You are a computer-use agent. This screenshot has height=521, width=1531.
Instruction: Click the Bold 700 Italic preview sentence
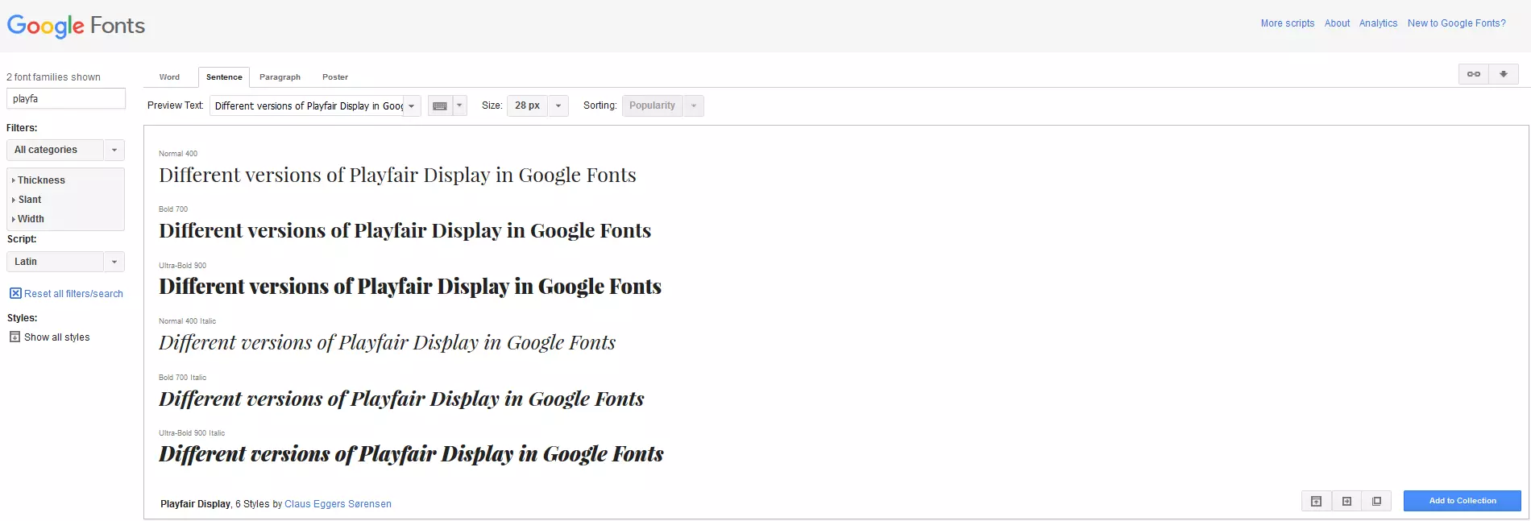pyautogui.click(x=401, y=399)
